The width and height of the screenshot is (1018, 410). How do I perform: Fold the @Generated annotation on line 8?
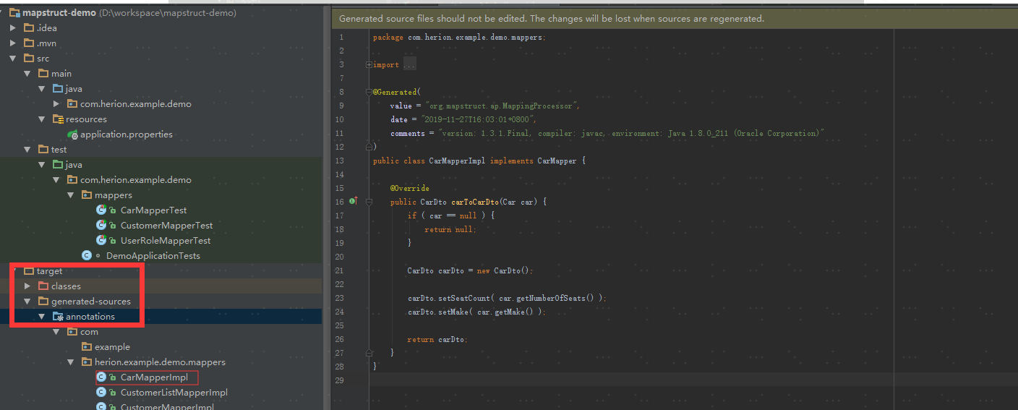[369, 92]
